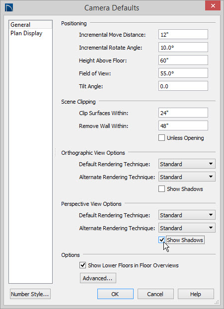Screen dimensions: 224x309
Task: Expand Orthographic Alternate Rendering Technique dropdown
Action: 187,177
